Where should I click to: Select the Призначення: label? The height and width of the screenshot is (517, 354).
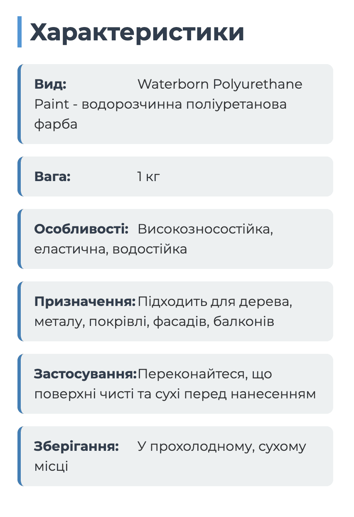(x=85, y=301)
